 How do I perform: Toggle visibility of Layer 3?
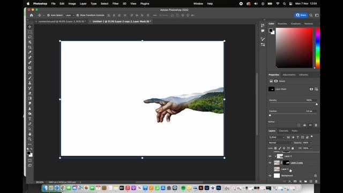coord(270,156)
